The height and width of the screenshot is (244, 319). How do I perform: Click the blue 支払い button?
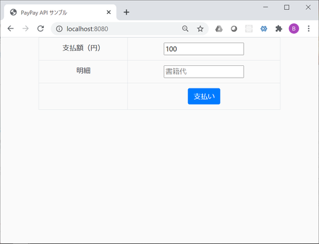coord(204,96)
